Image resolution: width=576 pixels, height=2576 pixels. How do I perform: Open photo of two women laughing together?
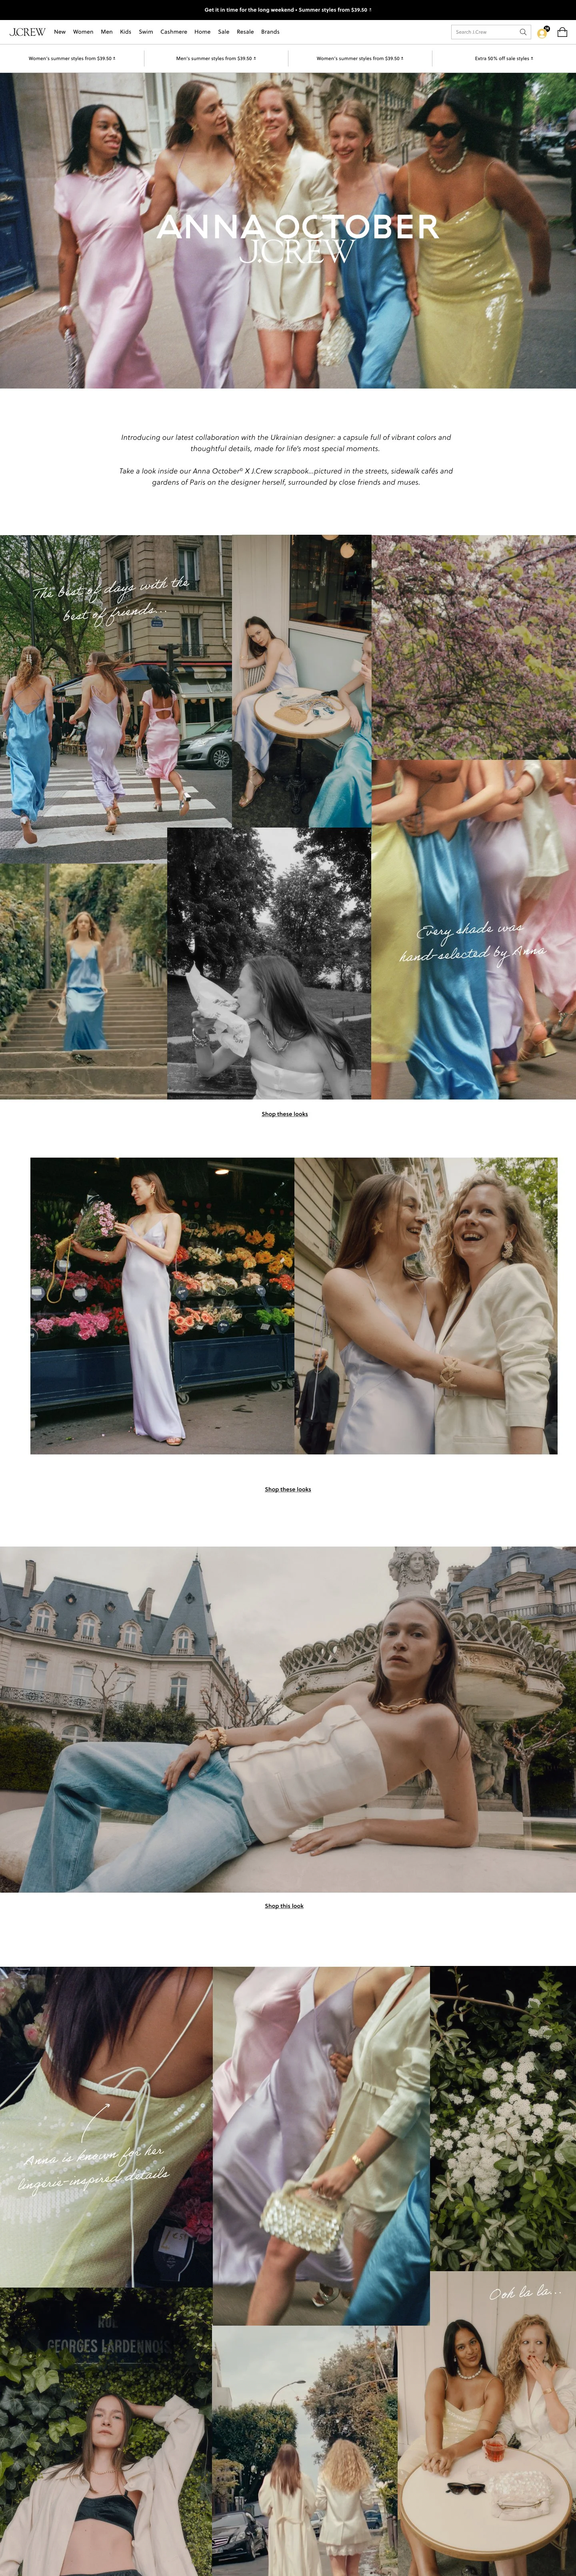click(x=426, y=1306)
